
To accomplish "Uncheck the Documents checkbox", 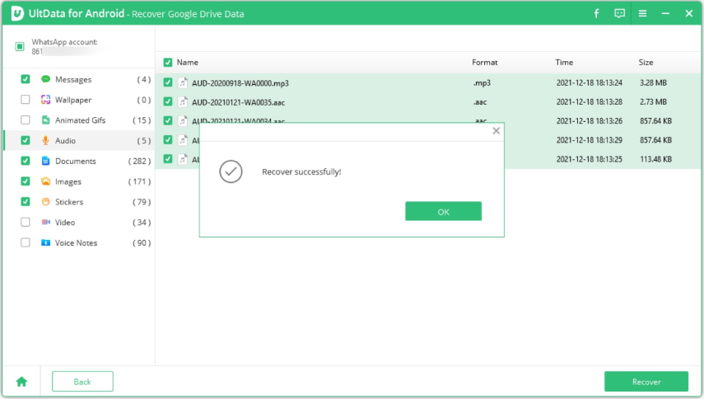I will coord(26,161).
